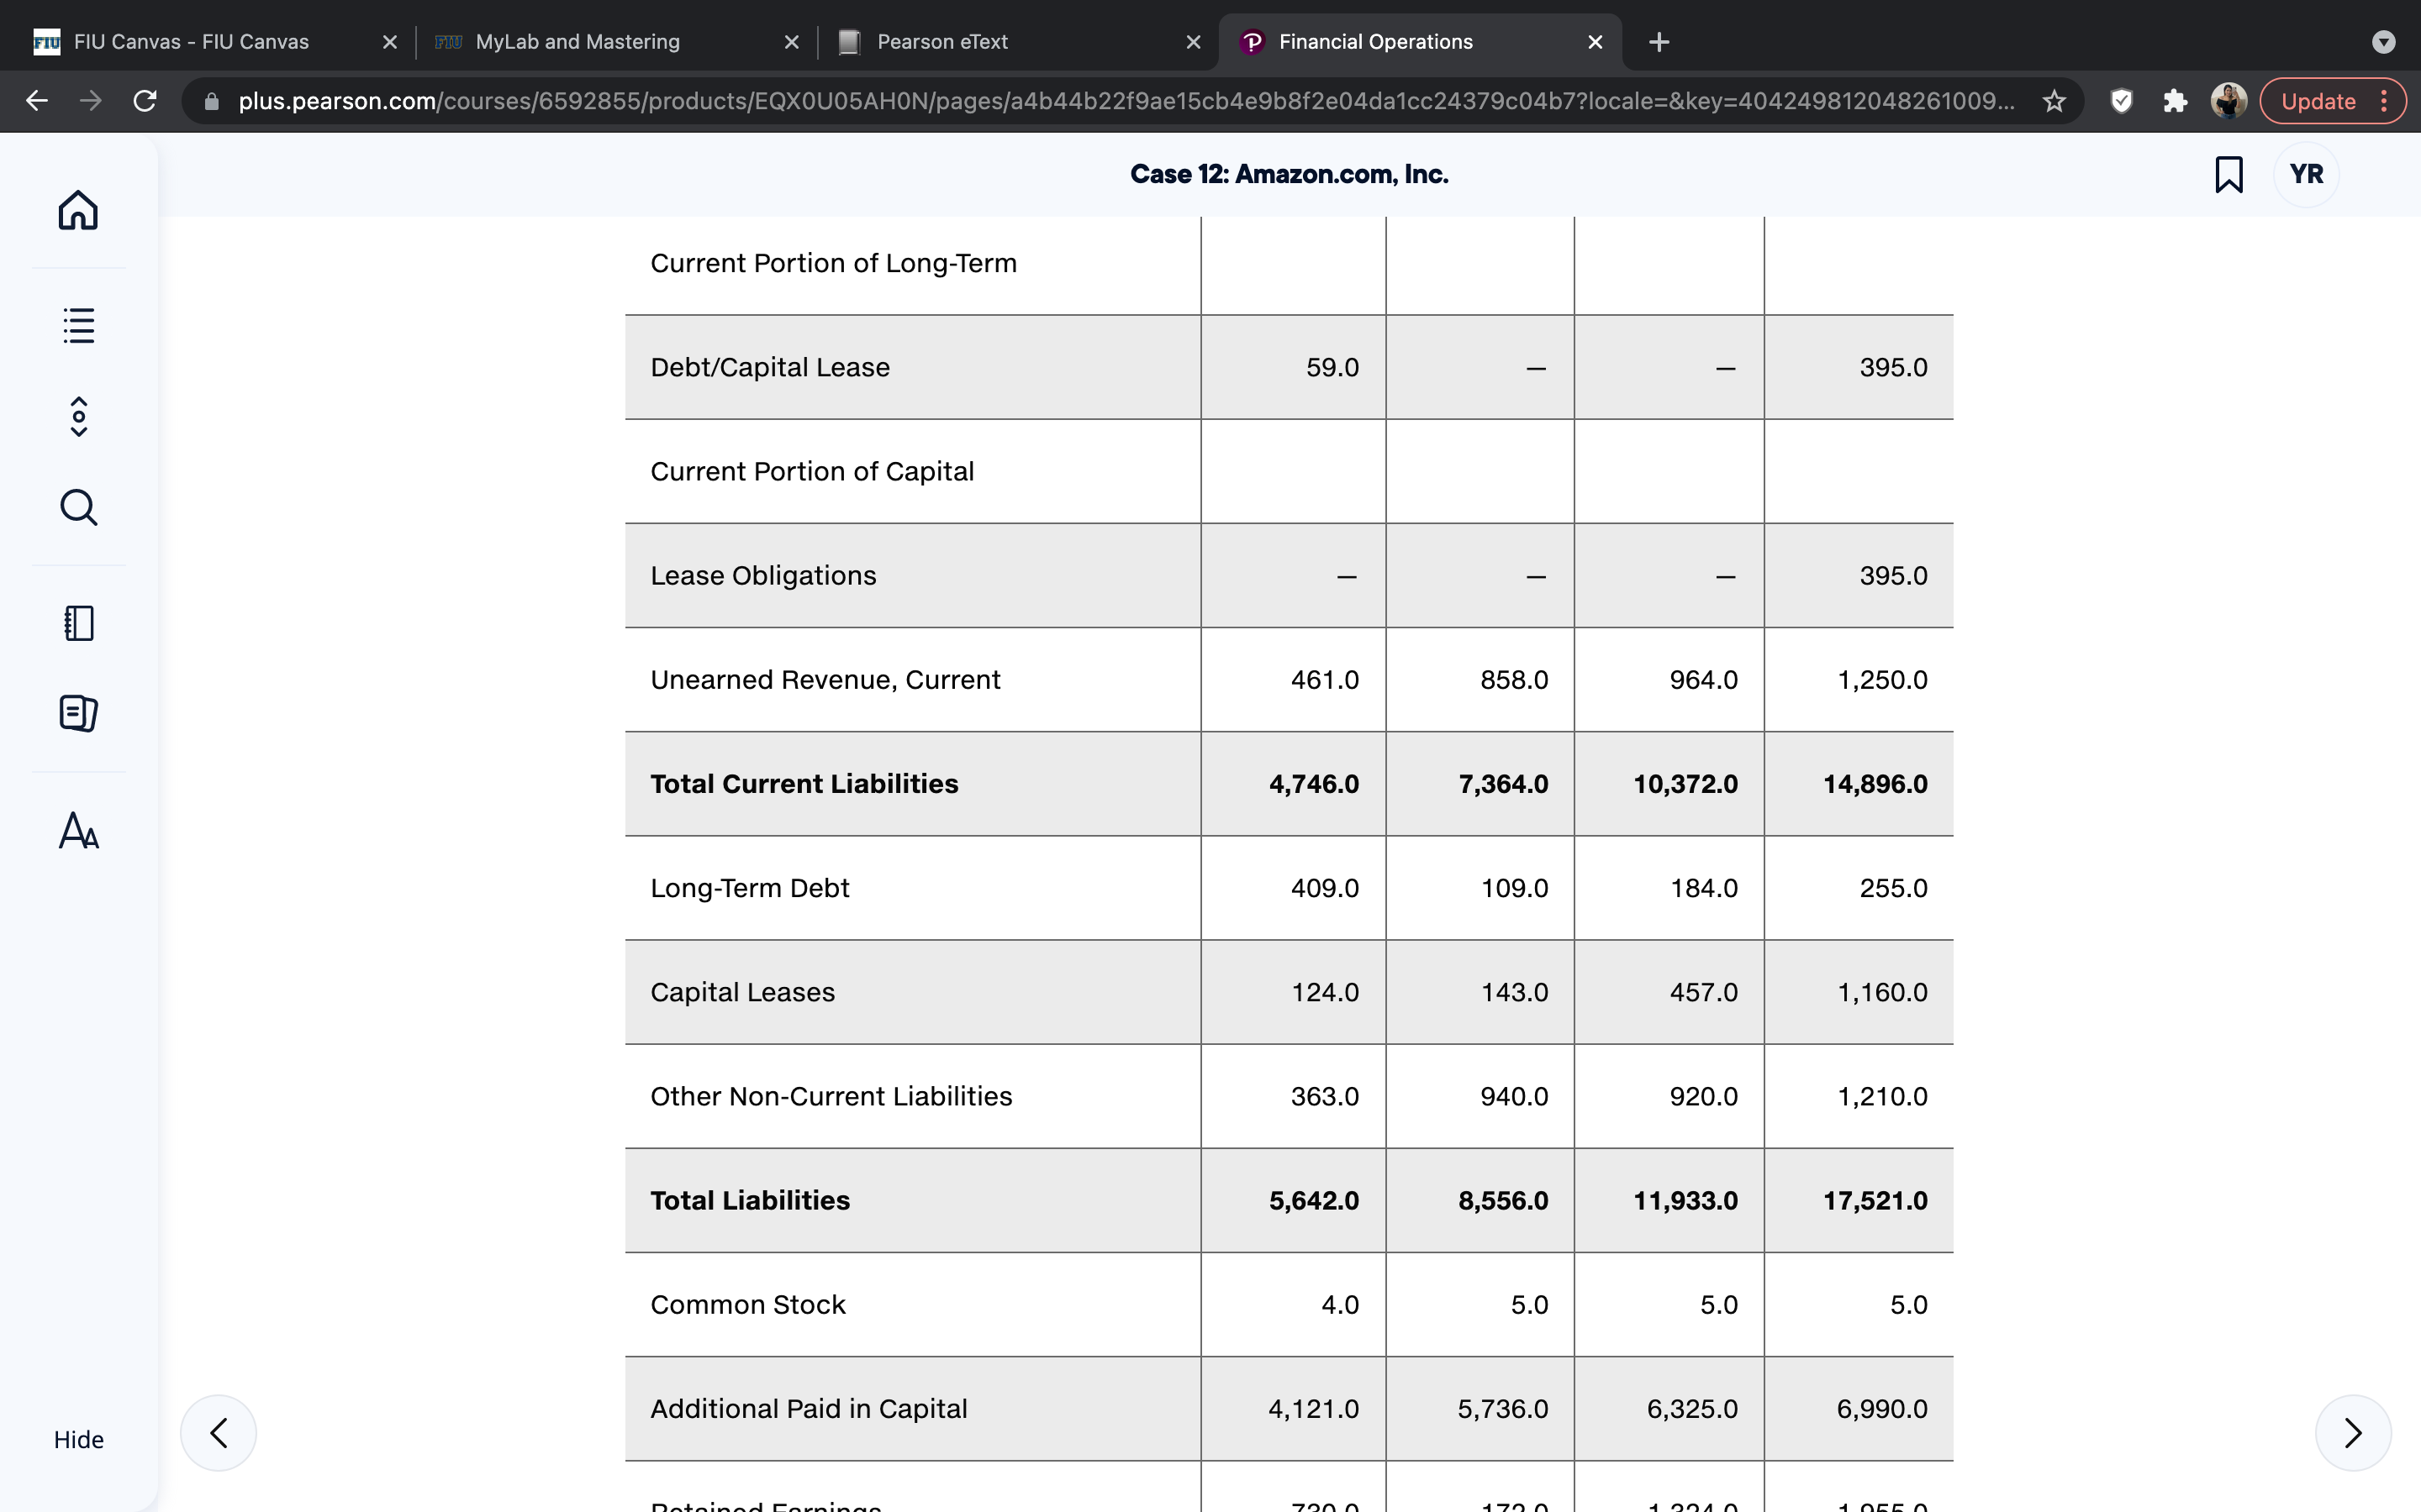Open the search magnifier in the sidebar
The image size is (2421, 1512).
[78, 507]
